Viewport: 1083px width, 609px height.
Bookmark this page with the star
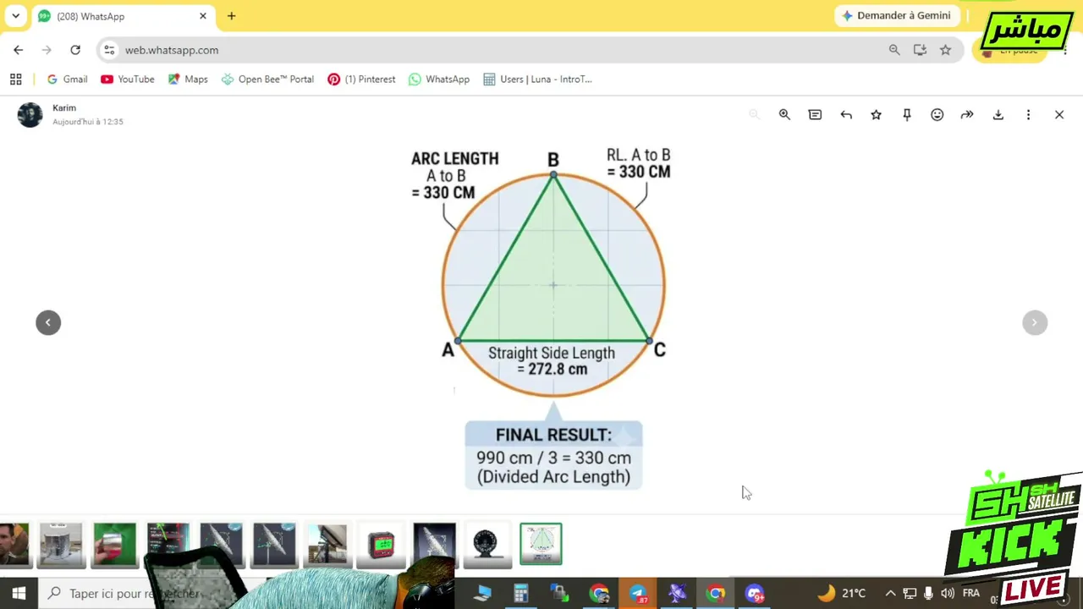[945, 50]
